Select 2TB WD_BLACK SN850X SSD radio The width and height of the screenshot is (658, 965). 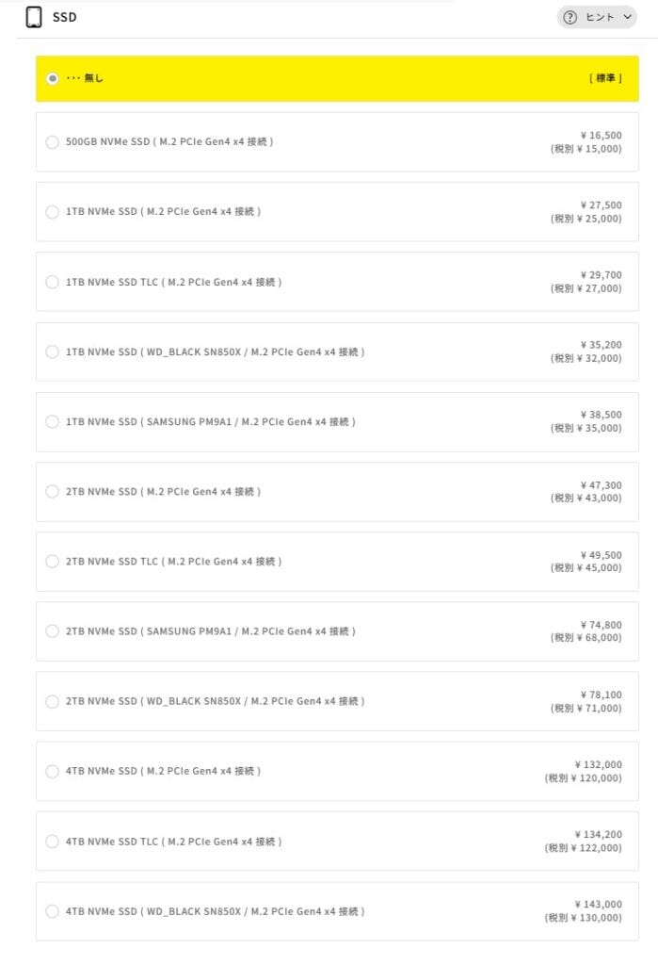52,701
